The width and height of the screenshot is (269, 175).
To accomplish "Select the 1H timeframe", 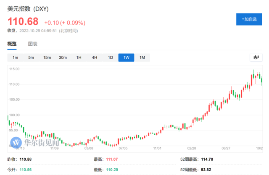I will coord(79,57).
